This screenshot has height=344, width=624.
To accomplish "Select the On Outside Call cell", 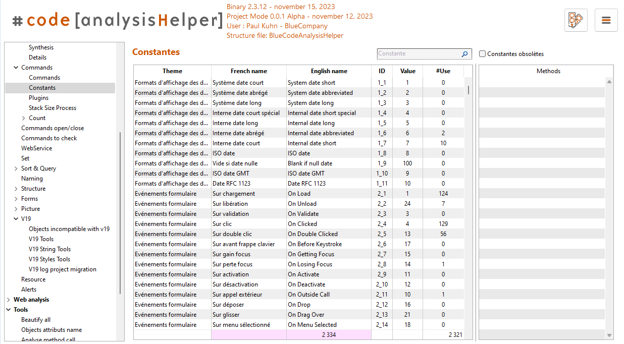I will [x=329, y=295].
